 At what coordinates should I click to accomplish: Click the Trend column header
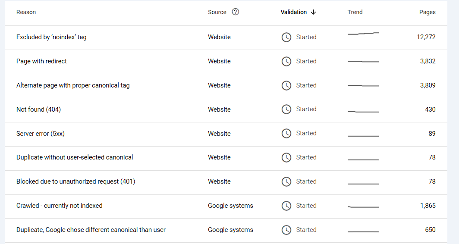pos(355,12)
